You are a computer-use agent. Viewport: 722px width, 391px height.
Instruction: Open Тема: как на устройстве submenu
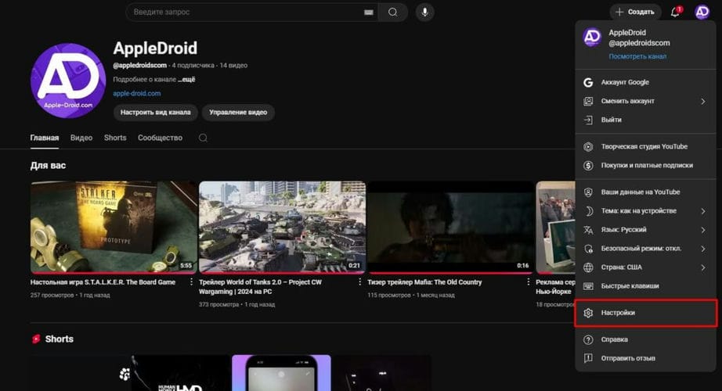click(x=645, y=211)
